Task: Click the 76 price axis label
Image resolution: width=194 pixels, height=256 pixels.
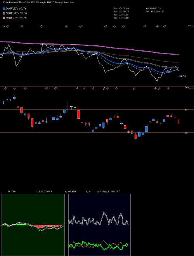Action: click(186, 88)
